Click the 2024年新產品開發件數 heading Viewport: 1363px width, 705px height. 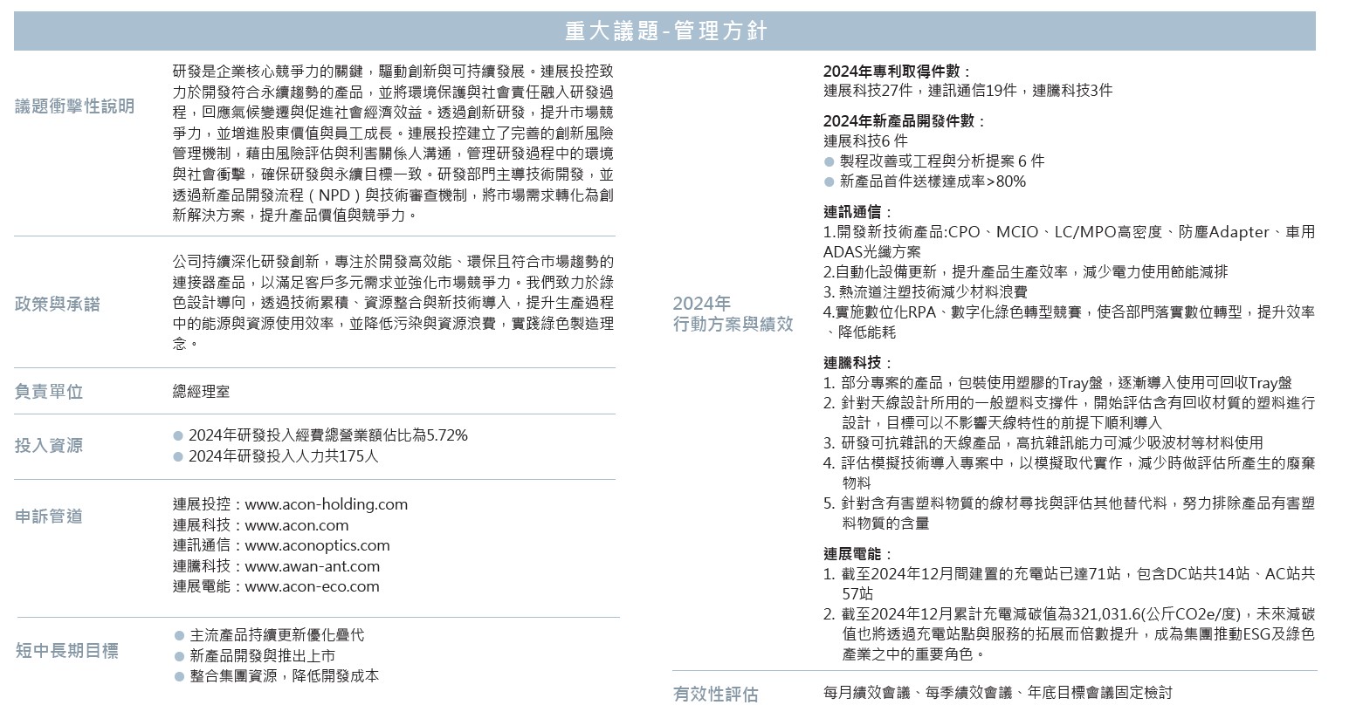904,121
